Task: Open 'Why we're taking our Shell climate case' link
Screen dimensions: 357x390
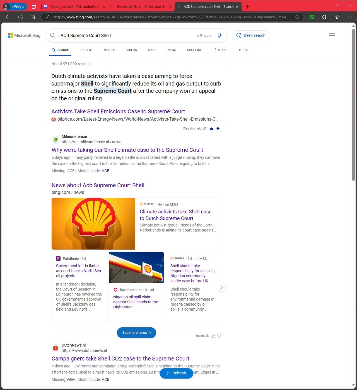Action: pos(127,150)
